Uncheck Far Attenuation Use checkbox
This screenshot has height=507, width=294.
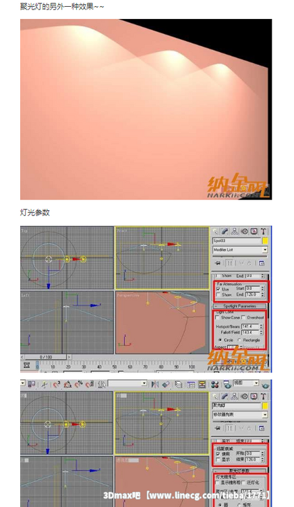[218, 289]
